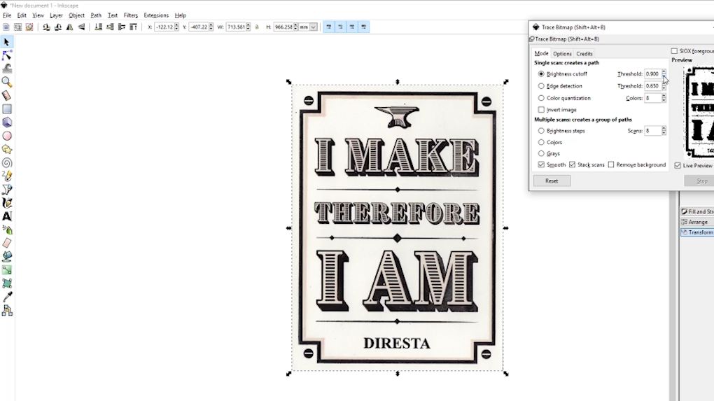Lower selection one step icon
This screenshot has width=714, height=401.
click(x=110, y=27)
